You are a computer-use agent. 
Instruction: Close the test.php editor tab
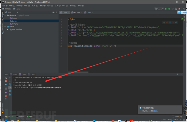pyautogui.click(x=81, y=12)
